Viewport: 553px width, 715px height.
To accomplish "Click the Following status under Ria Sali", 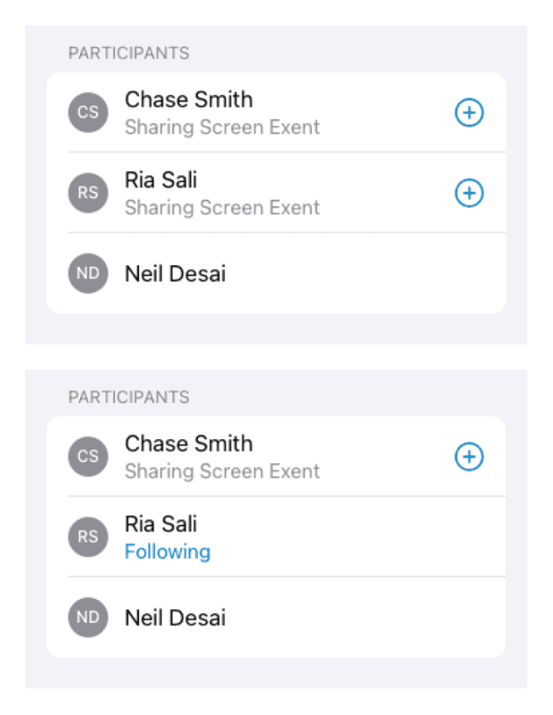I will [167, 552].
